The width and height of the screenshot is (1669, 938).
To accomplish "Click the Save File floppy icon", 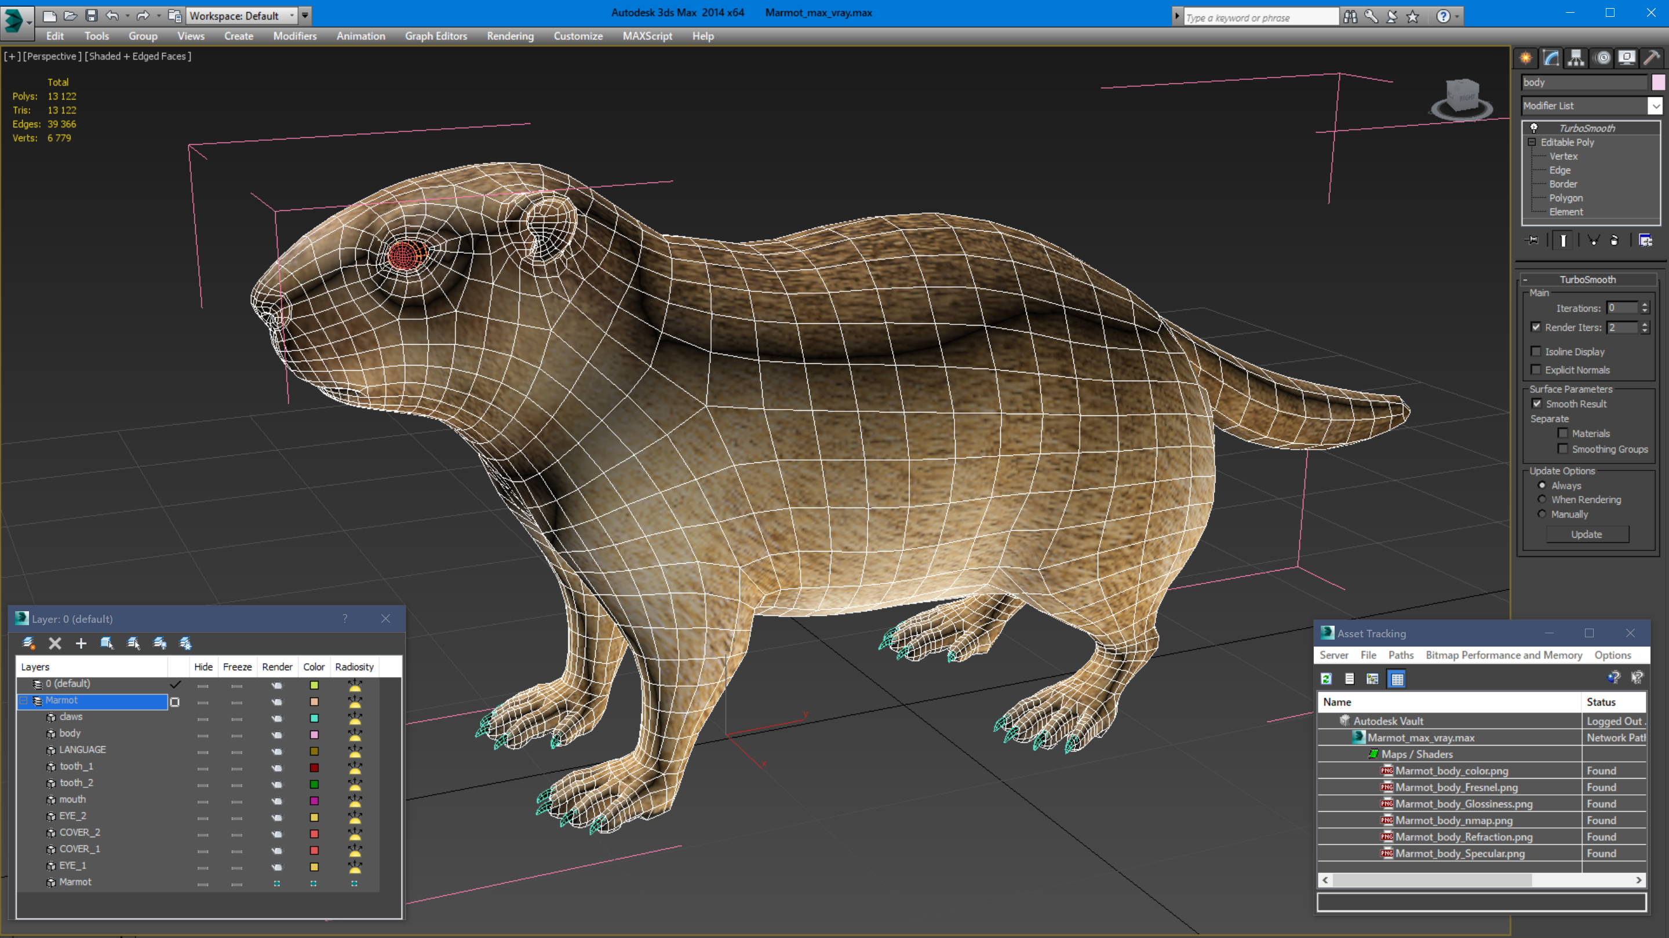I will point(92,16).
